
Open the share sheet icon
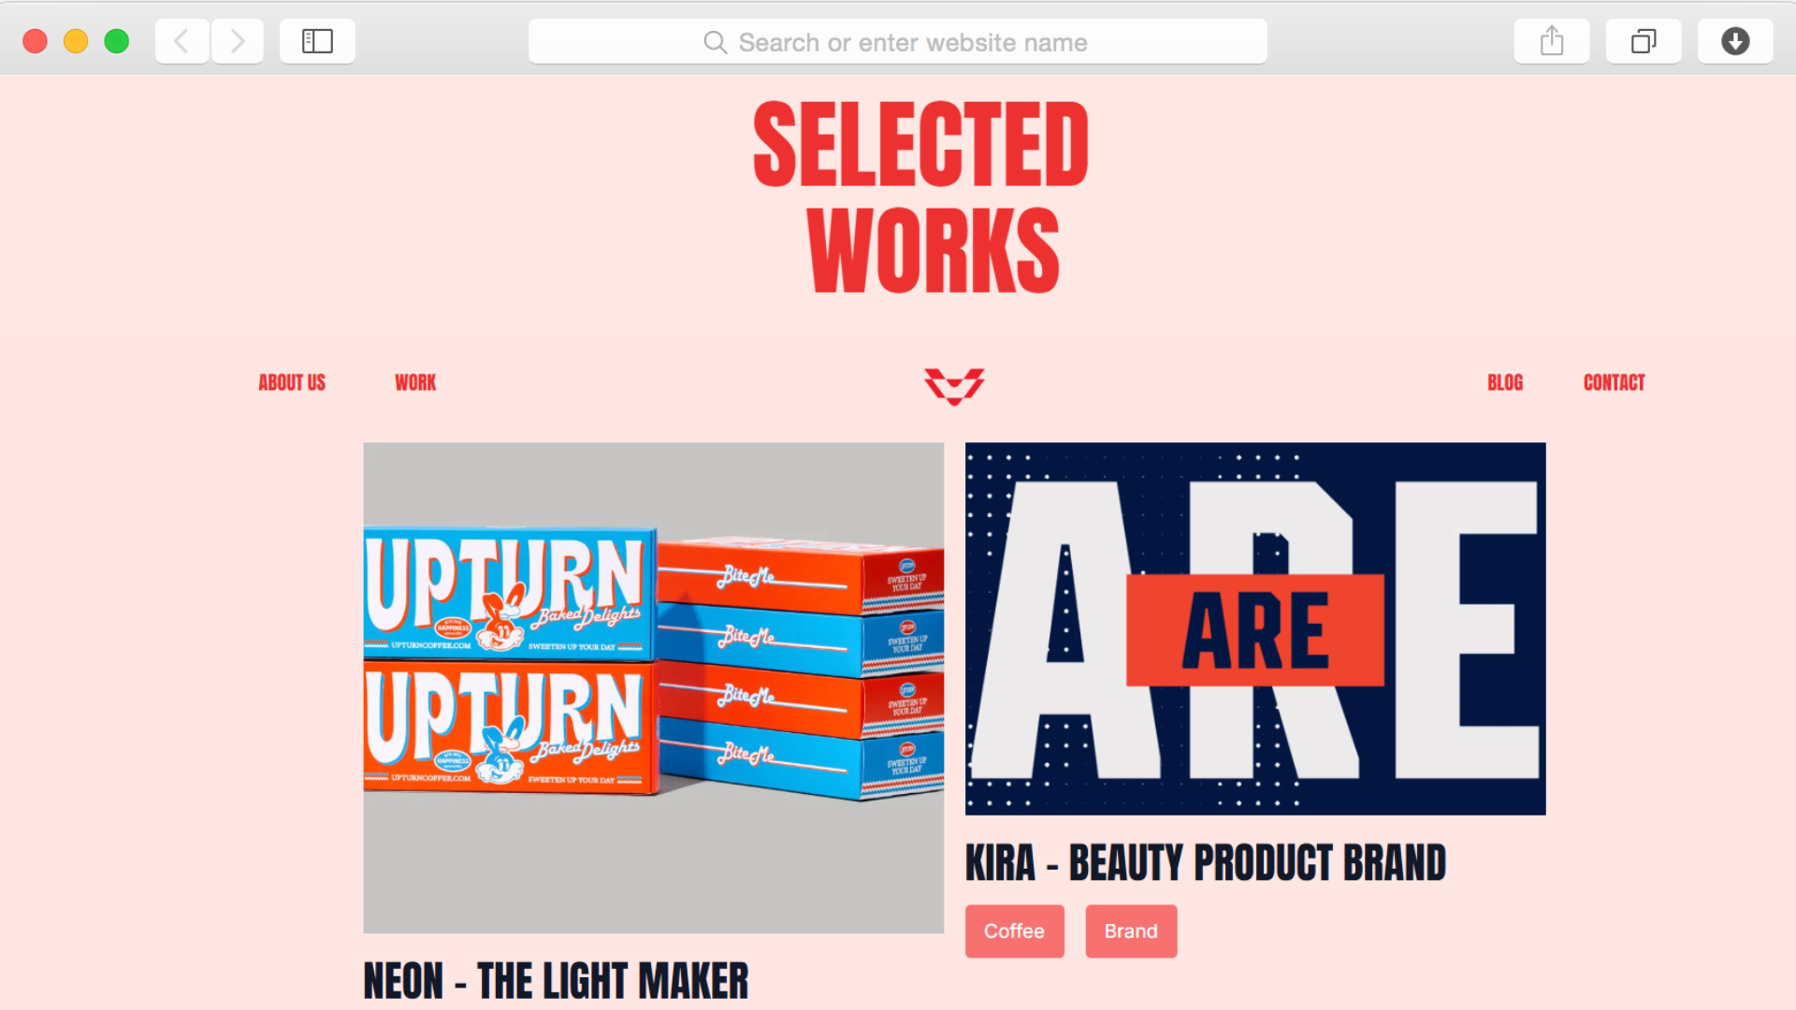coord(1552,41)
